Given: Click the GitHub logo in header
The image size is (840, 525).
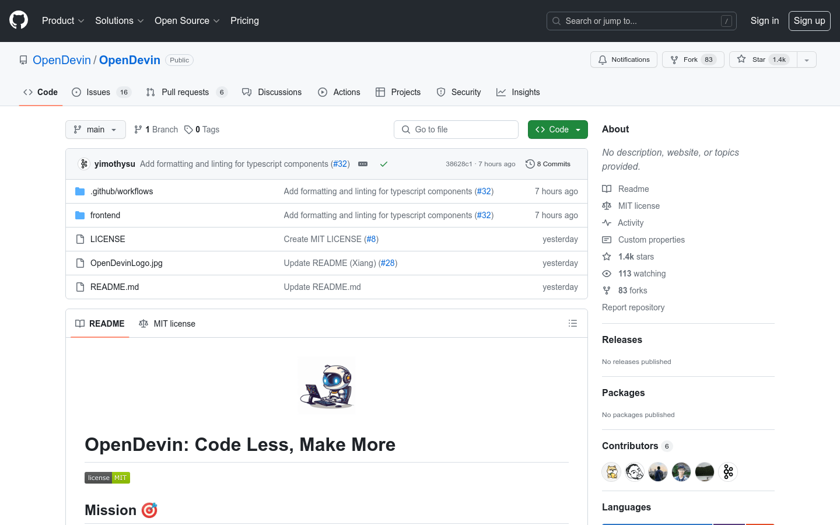Looking at the screenshot, I should 19,20.
